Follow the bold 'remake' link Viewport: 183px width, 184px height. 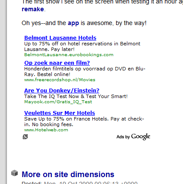coord(33,9)
